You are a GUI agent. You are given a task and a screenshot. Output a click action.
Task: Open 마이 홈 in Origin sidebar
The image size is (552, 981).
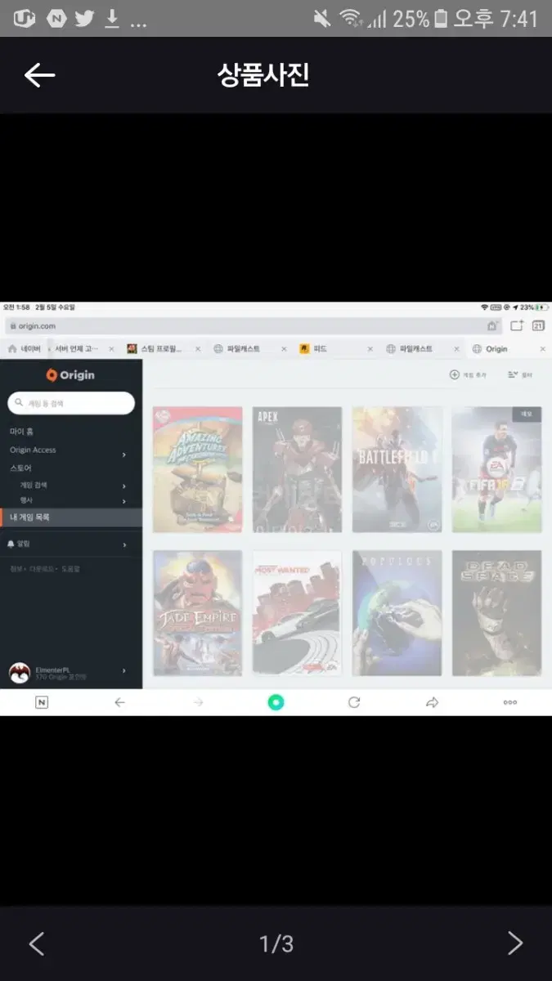point(22,432)
